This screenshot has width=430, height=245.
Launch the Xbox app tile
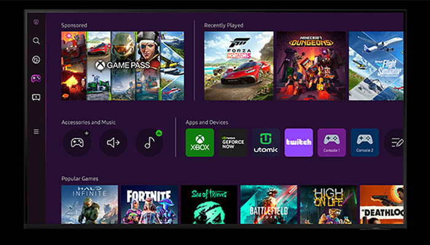point(200,143)
